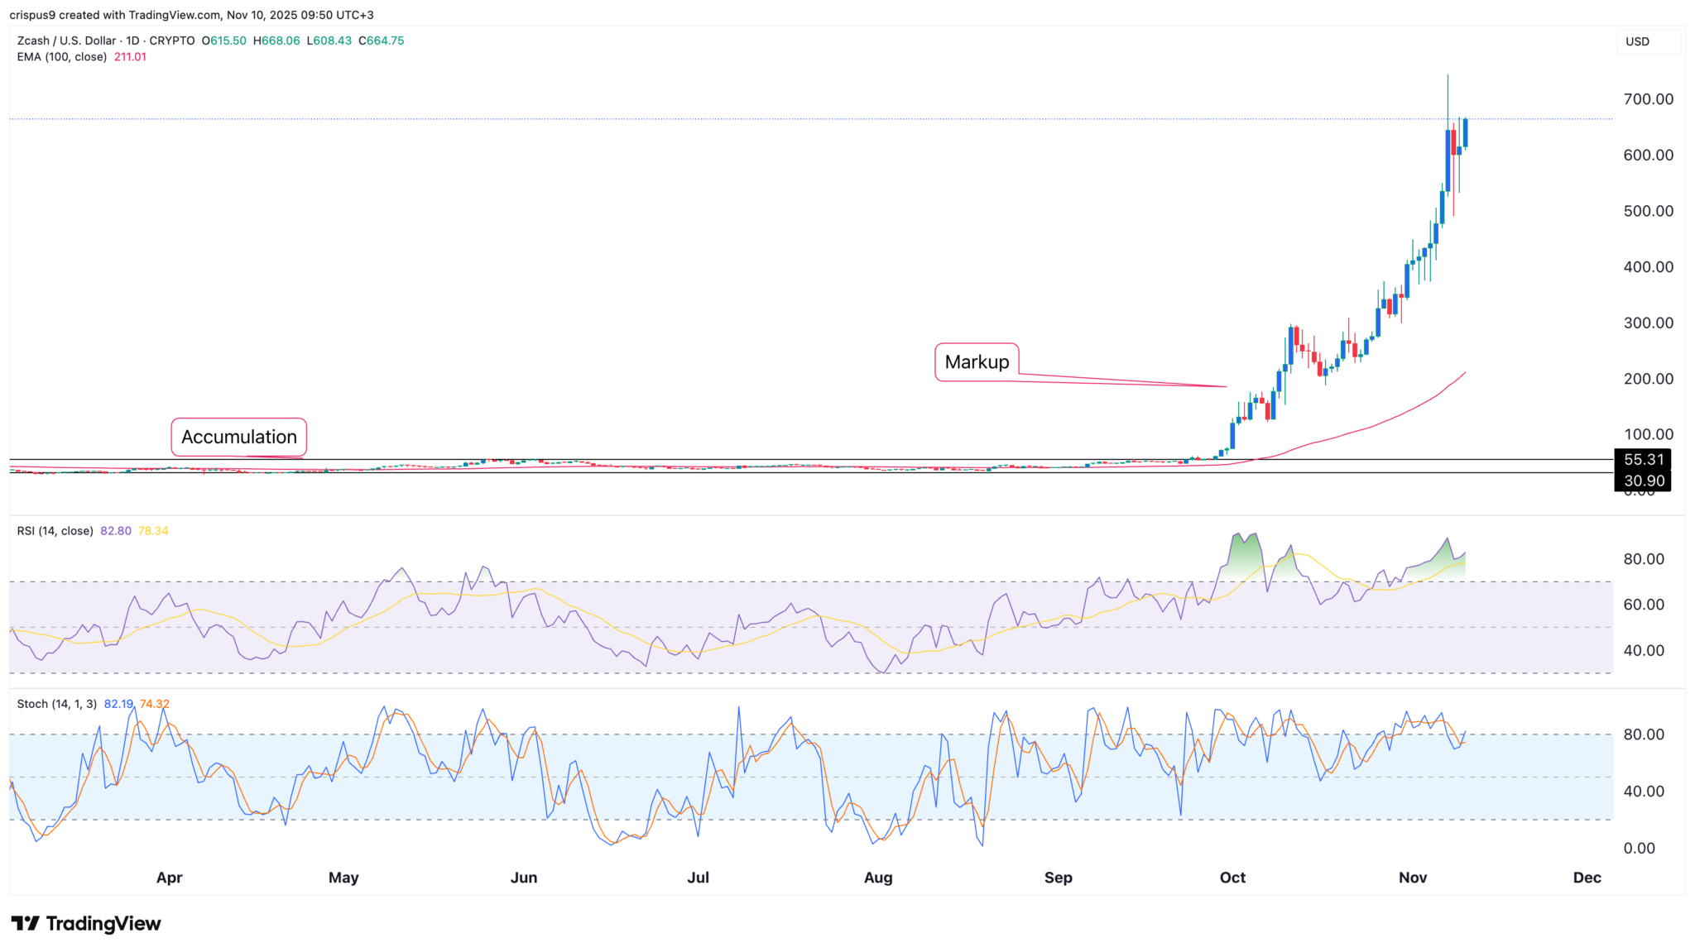Viewport: 1695px width, 952px height.
Task: Click the TradingView logo icon
Action: (25, 923)
